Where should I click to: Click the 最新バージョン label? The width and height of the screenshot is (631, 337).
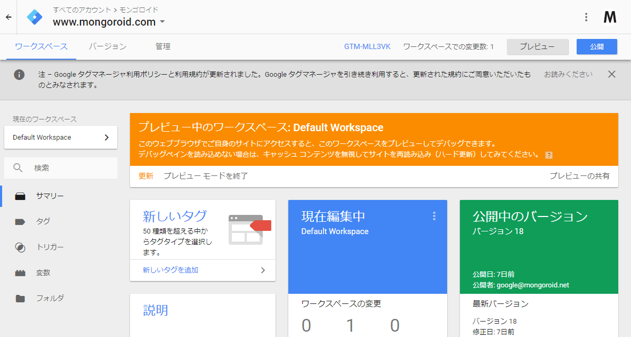click(x=500, y=303)
